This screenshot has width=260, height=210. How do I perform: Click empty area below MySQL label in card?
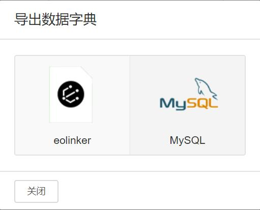pos(188,150)
